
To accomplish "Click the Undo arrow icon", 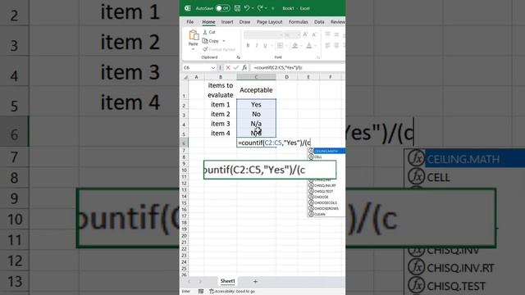I will [x=247, y=8].
